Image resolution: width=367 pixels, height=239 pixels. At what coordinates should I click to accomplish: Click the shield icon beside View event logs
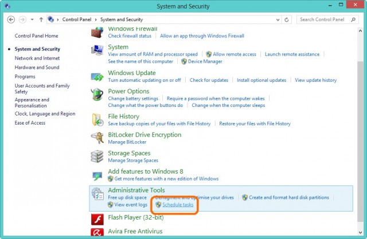point(110,205)
